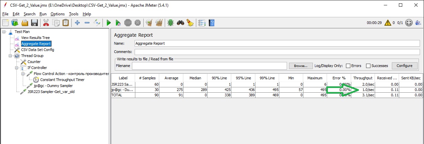The width and height of the screenshot is (424, 144).
Task: Collapse the Test Plan tree node
Action: tap(4, 32)
